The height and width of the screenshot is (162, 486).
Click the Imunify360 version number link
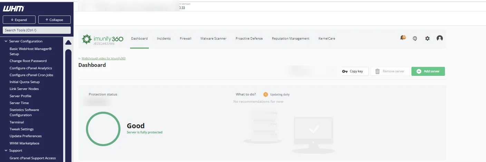point(104,43)
